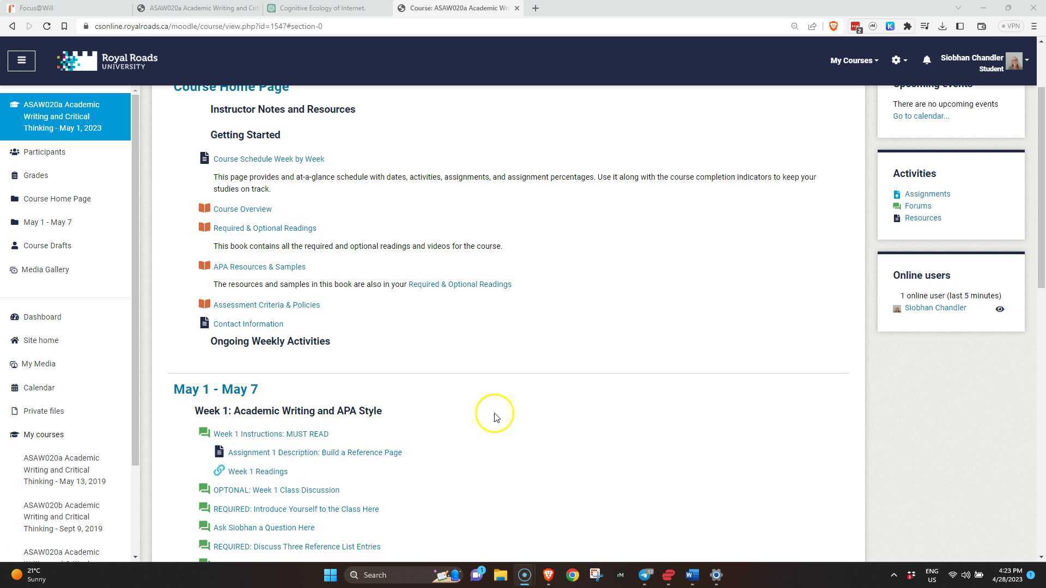Viewport: 1046px width, 588px height.
Task: Toggle the VPN button in browser toolbar
Action: tap(1011, 26)
